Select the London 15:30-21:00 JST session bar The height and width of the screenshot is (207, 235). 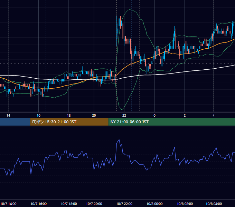coord(69,122)
